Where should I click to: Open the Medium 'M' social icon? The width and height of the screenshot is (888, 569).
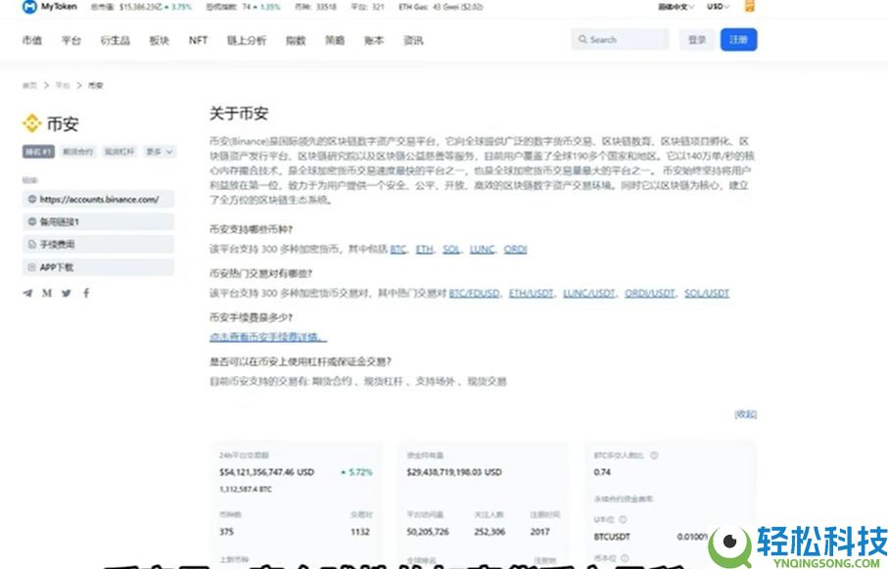(47, 293)
